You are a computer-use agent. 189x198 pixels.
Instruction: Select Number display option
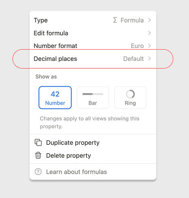click(x=55, y=98)
